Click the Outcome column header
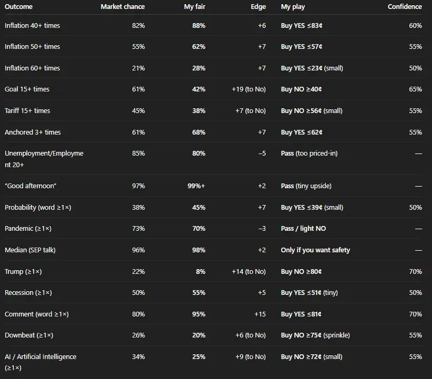The image size is (432, 379). pos(18,7)
